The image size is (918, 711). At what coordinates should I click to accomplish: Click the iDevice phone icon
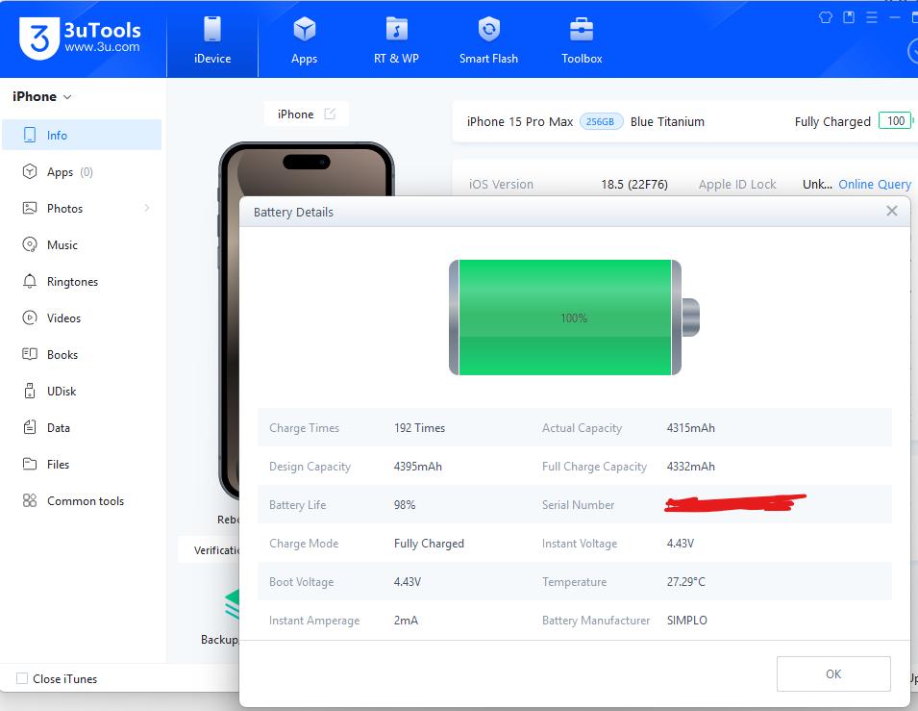pos(212,29)
